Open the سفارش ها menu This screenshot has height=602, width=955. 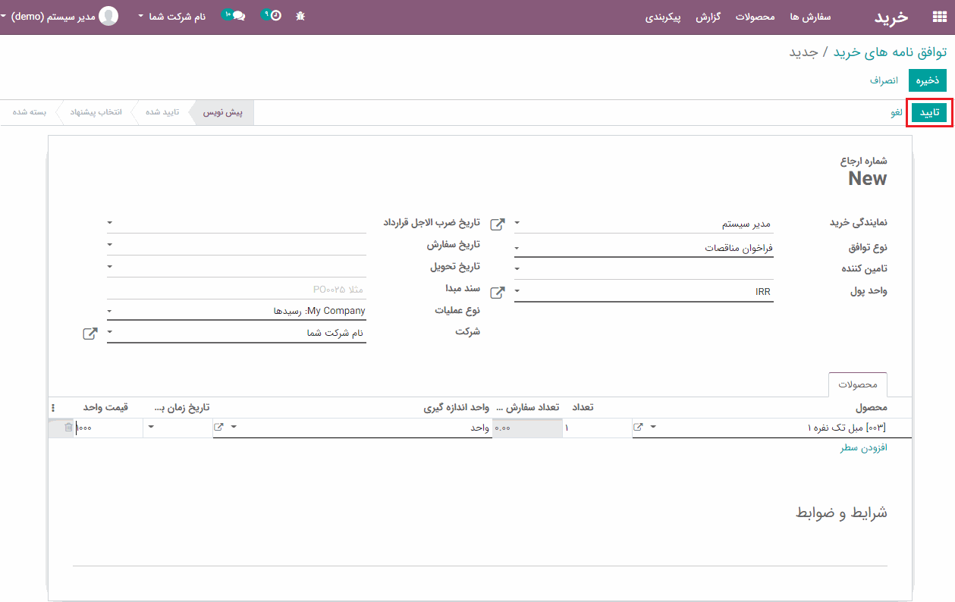coord(810,17)
